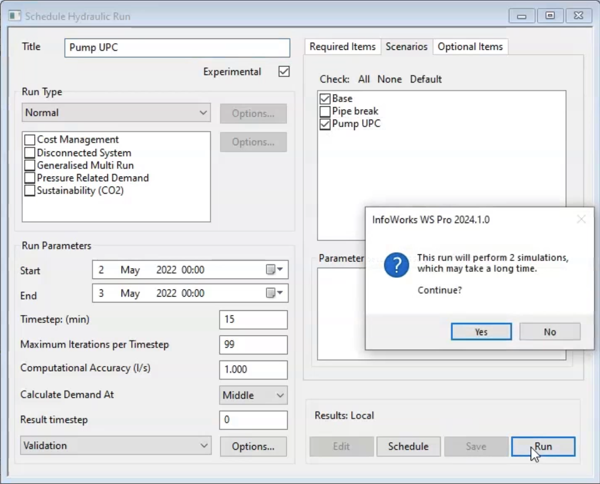
Task: Confirm with the Yes button
Action: 481,332
